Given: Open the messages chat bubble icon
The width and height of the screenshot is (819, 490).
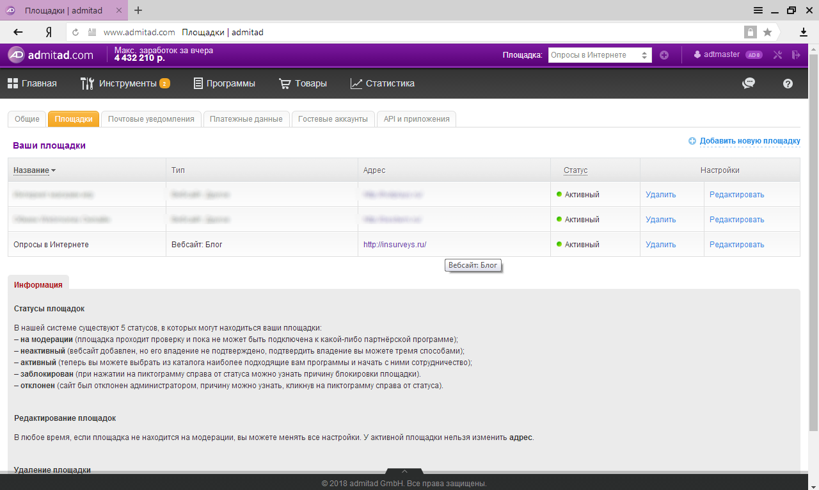Looking at the screenshot, I should pyautogui.click(x=749, y=83).
